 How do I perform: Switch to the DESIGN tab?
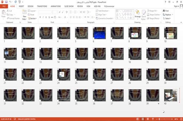tap(30, 6)
